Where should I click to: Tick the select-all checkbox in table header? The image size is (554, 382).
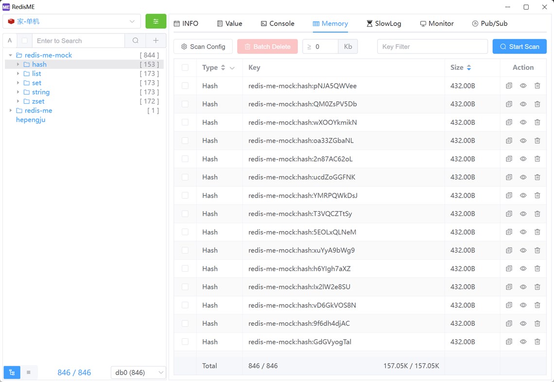pos(185,67)
